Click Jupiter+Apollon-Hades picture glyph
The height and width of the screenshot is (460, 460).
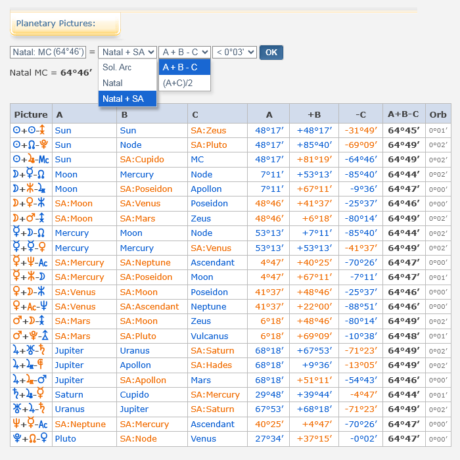click(28, 365)
